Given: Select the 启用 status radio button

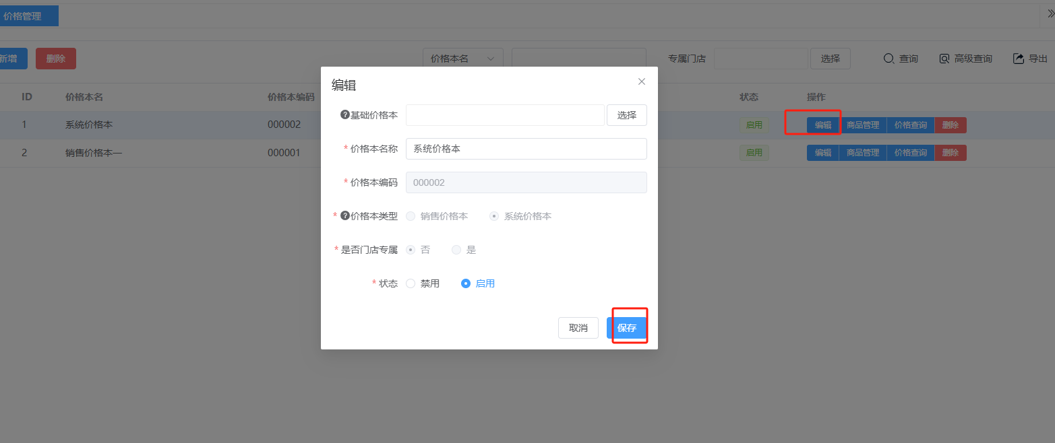Looking at the screenshot, I should pyautogui.click(x=465, y=283).
